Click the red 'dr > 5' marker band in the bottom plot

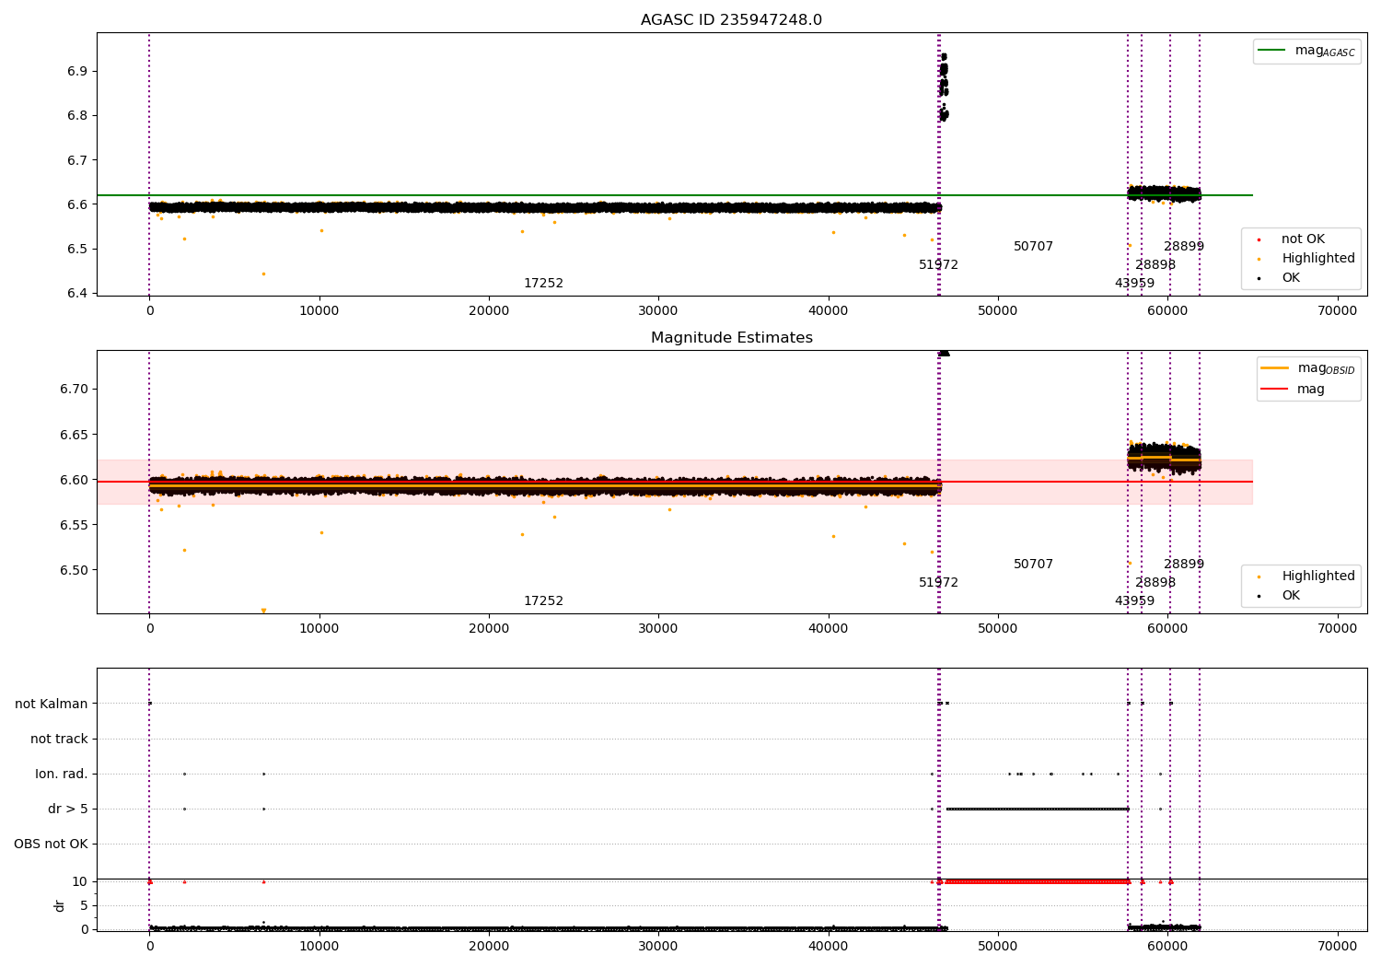pos(1037,881)
